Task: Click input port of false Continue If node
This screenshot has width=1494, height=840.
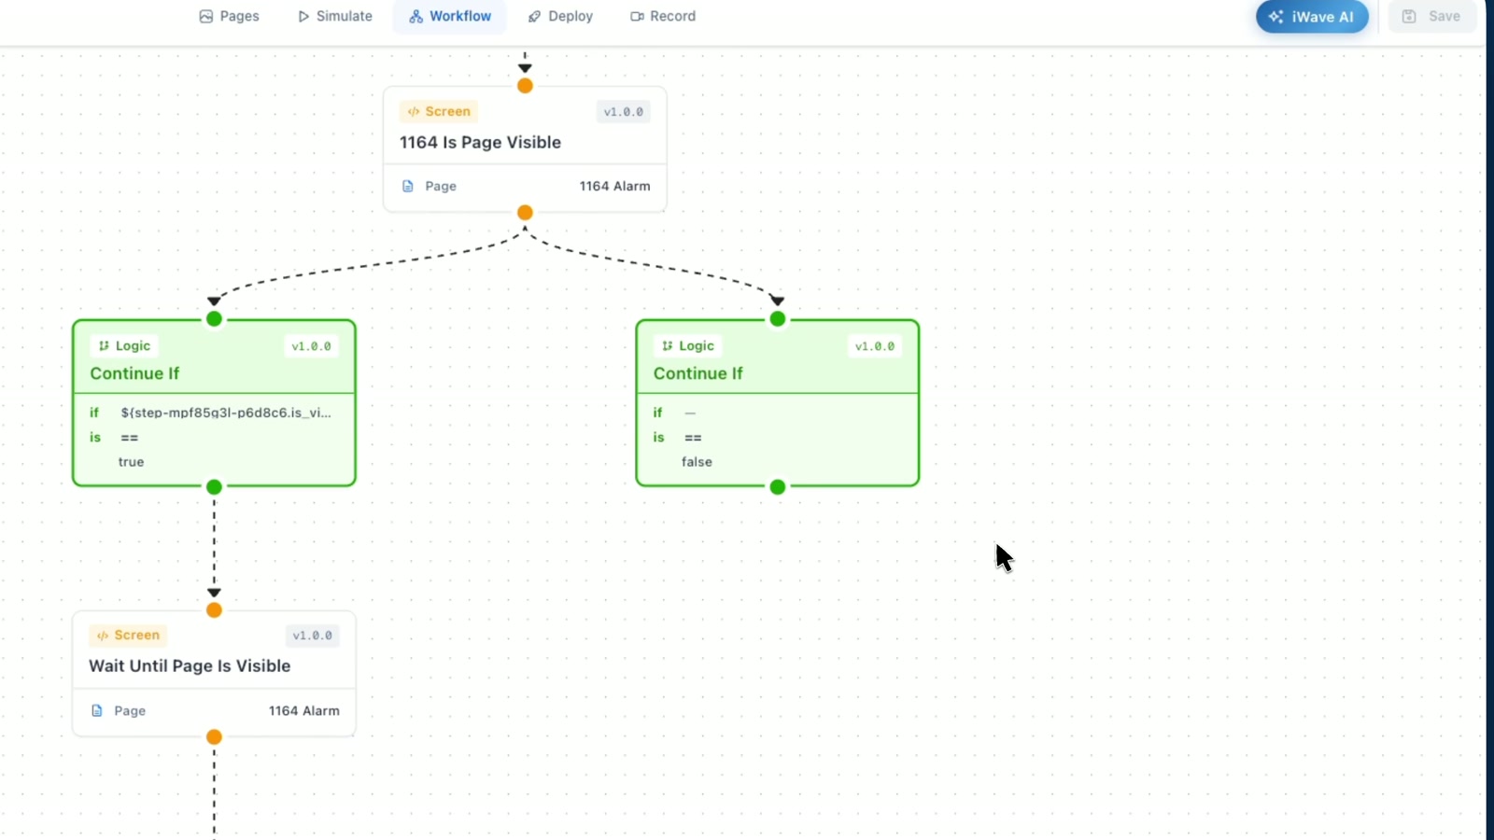Action: pos(778,319)
